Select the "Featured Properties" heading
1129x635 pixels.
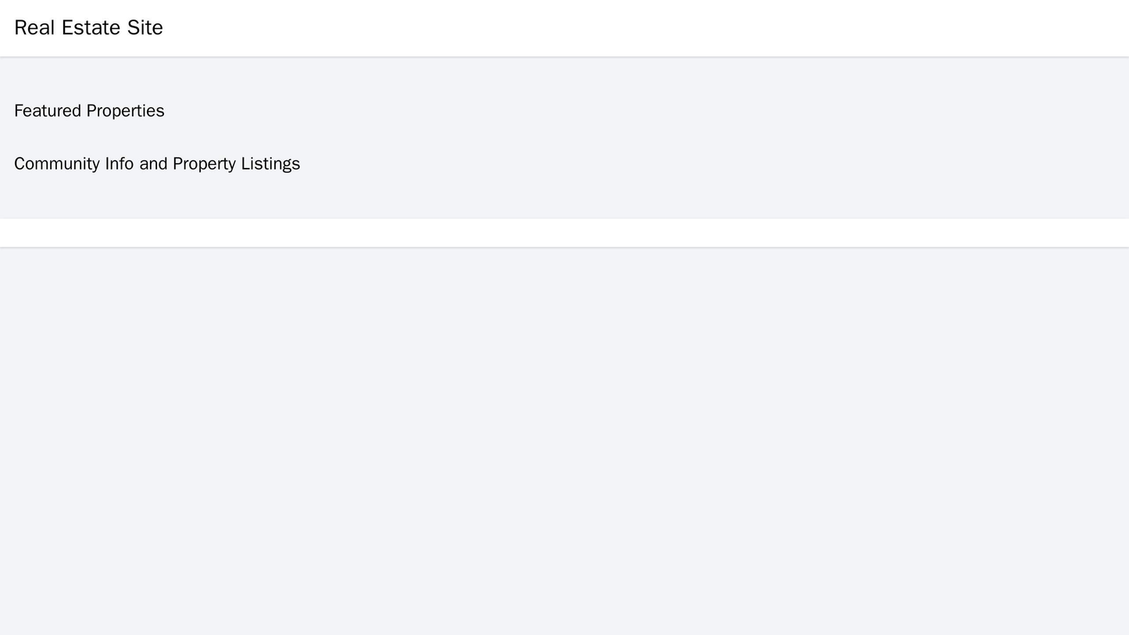coord(89,111)
